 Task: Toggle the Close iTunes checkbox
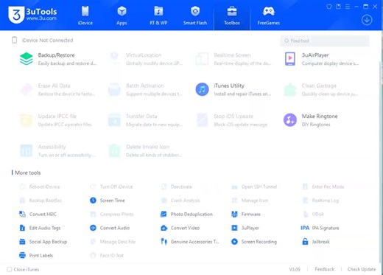tap(10, 270)
